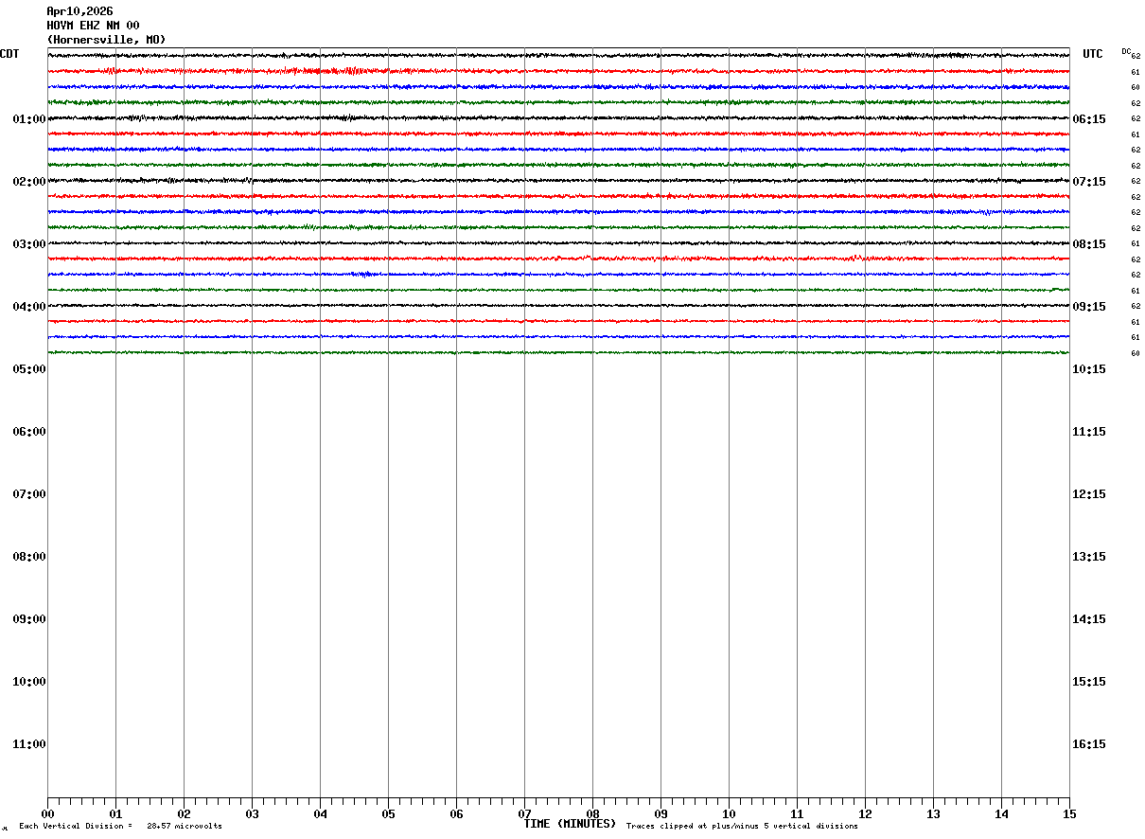Click the HOVM EHZ NM 00 station title
The image size is (1145, 839).
(x=93, y=26)
